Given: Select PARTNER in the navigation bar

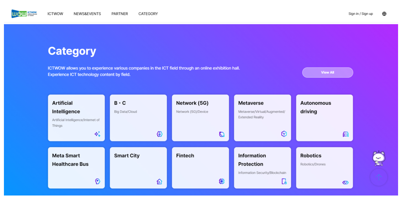Looking at the screenshot, I should pos(120,14).
